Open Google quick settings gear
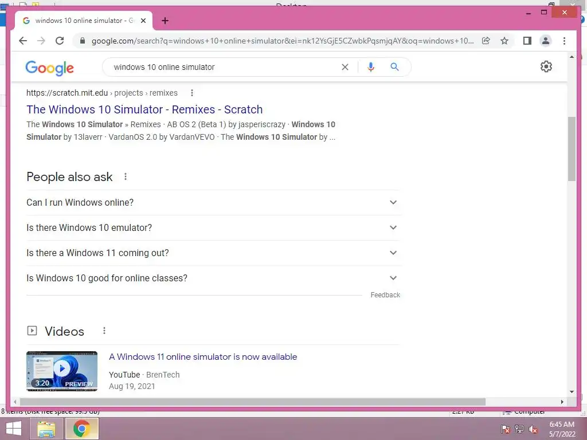This screenshot has width=587, height=440. tap(546, 66)
